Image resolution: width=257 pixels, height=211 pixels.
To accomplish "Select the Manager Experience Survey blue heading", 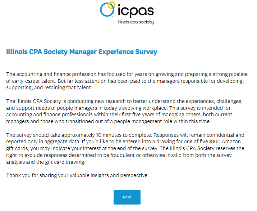I will tap(82, 52).
